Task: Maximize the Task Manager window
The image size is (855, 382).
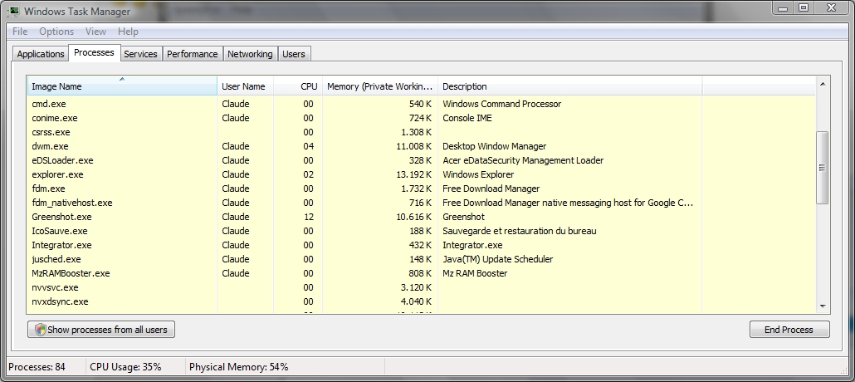Action: (x=804, y=7)
